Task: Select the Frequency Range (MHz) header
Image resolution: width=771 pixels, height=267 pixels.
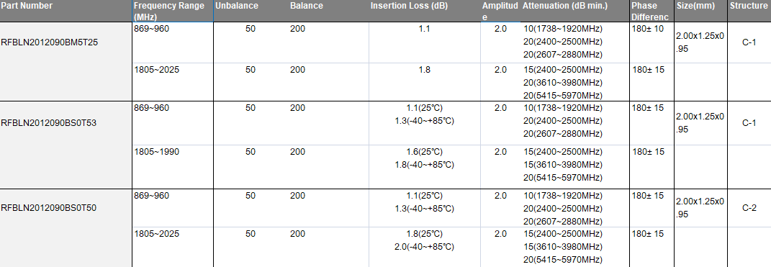Action: 173,11
